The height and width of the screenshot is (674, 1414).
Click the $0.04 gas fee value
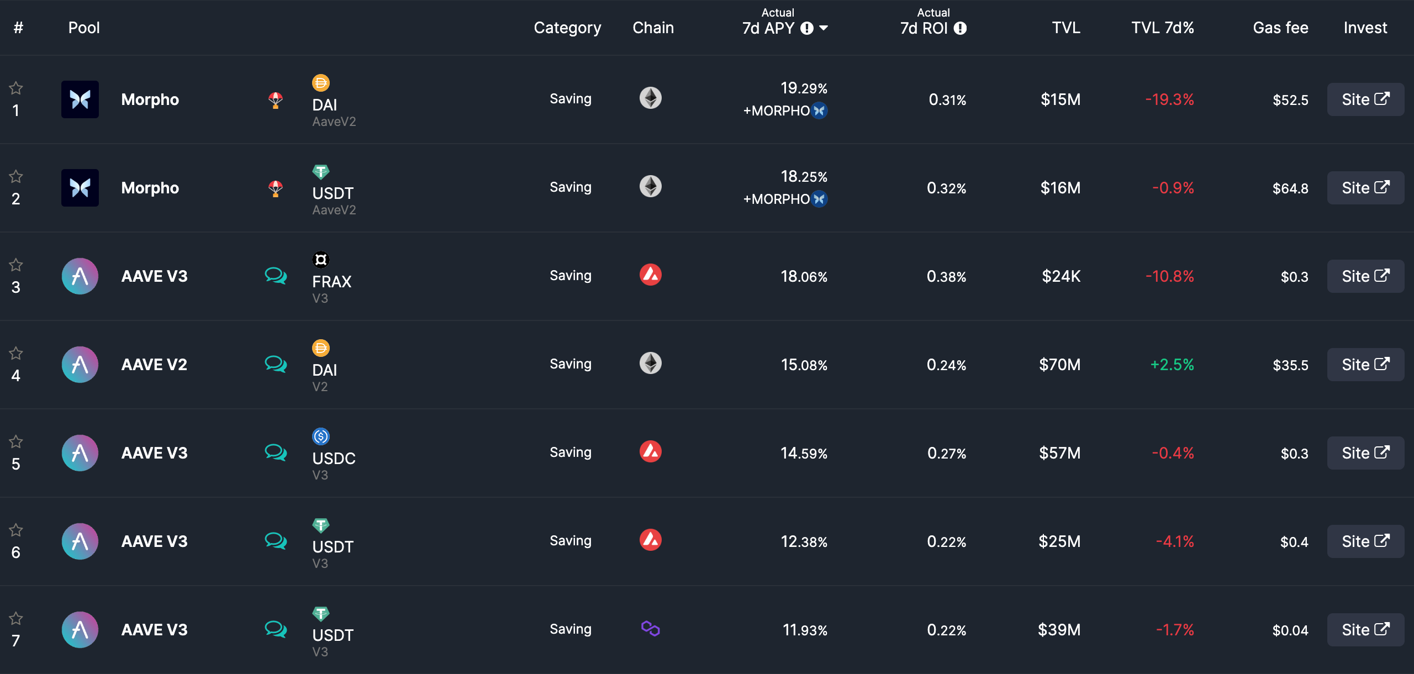click(x=1290, y=630)
